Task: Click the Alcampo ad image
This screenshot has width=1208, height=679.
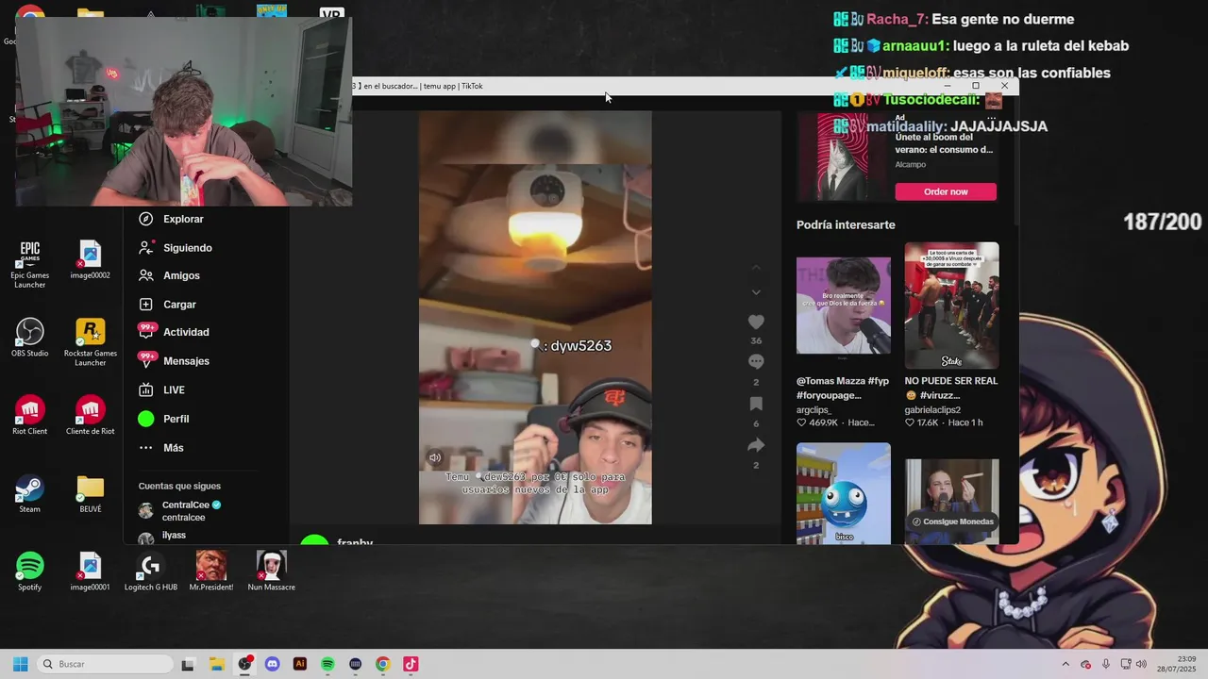Action: (x=843, y=157)
